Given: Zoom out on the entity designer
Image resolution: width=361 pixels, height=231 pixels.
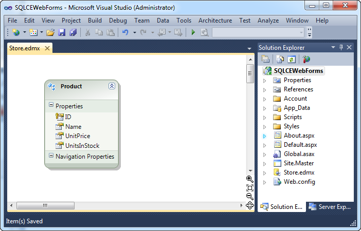Looking at the screenshot, I should tap(249, 197).
